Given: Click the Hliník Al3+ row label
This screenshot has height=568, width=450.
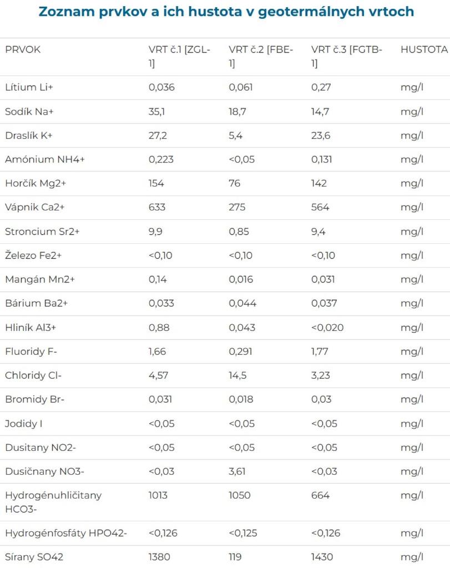Looking at the screenshot, I should pos(31,328).
